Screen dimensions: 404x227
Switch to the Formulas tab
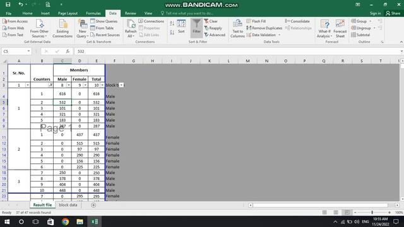click(93, 13)
